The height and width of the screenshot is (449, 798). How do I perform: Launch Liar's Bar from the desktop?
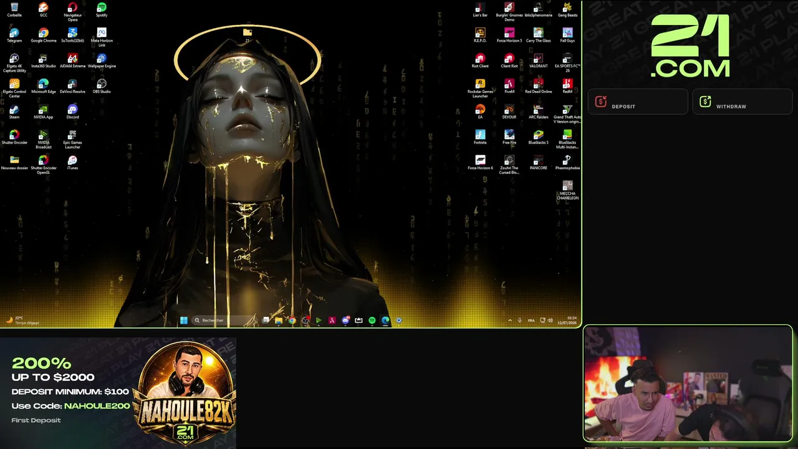pyautogui.click(x=480, y=10)
